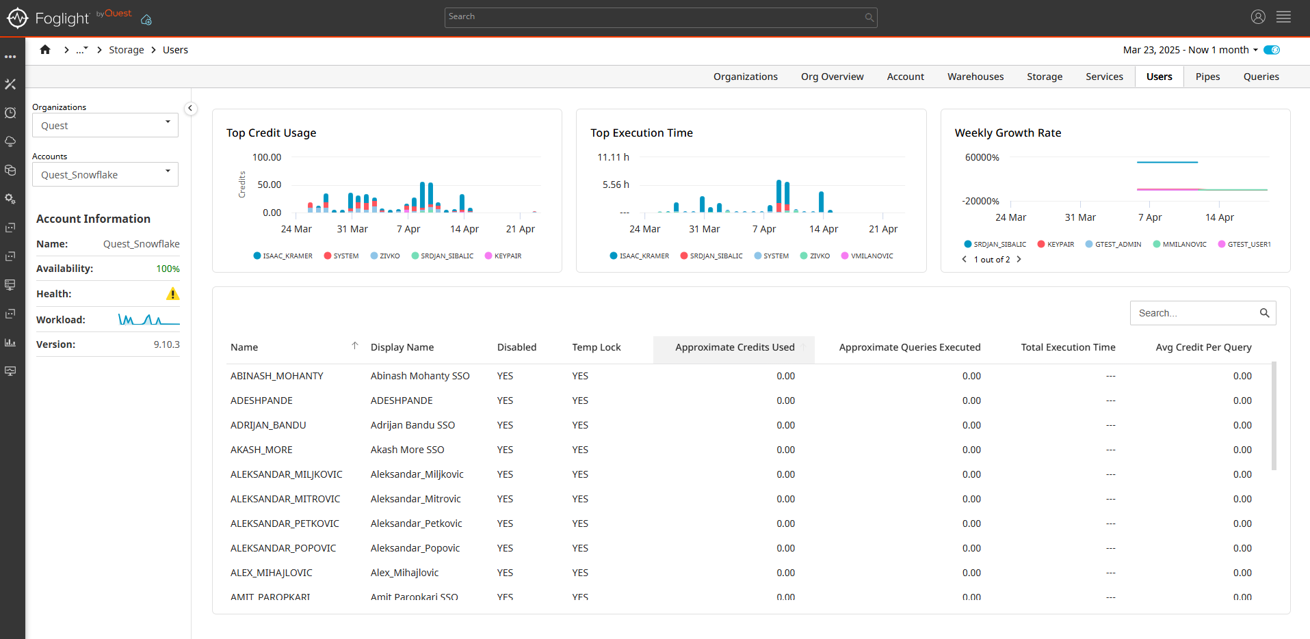Open the Organizations dropdown showing Quest
This screenshot has width=1310, height=639.
click(105, 125)
